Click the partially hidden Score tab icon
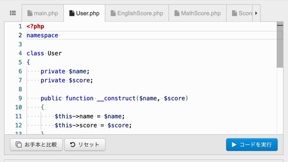This screenshot has width=288, height=162. point(234,13)
